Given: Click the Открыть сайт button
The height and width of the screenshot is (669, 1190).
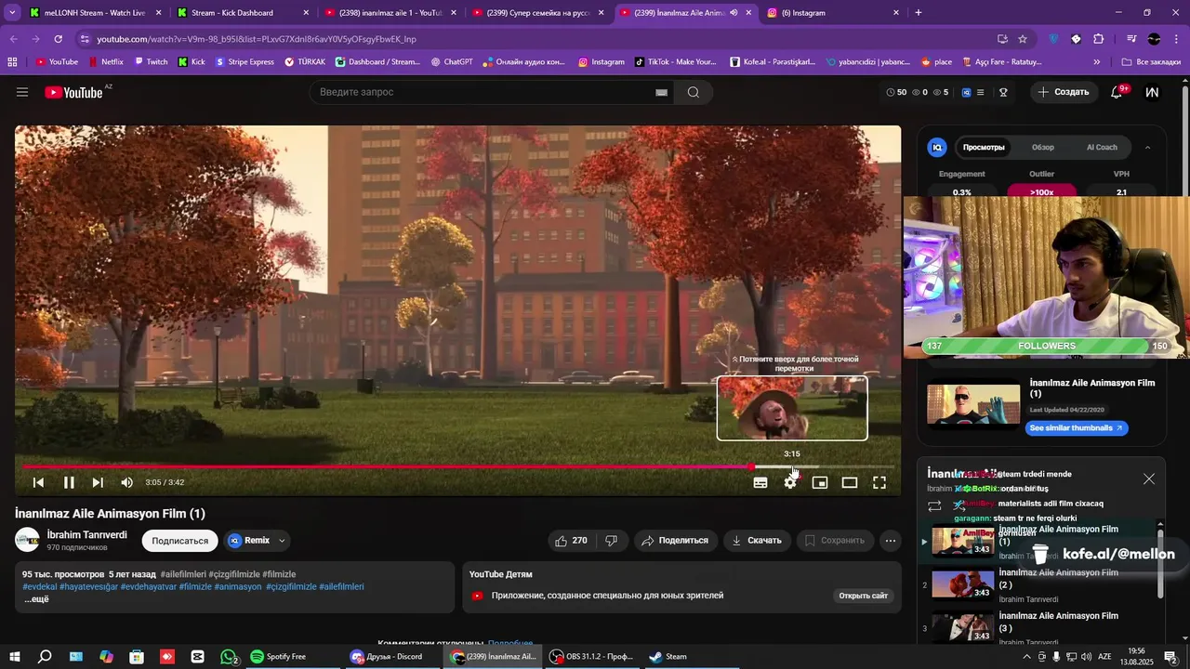Looking at the screenshot, I should [x=864, y=596].
